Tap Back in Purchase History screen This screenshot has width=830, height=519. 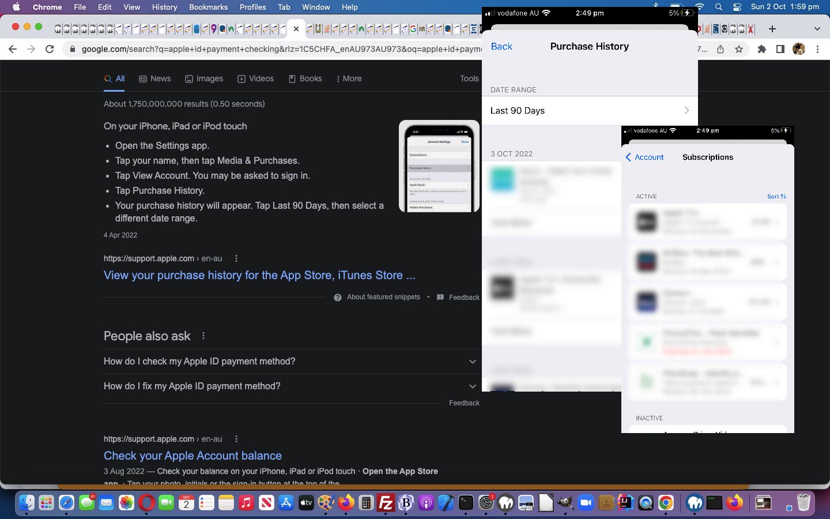(x=501, y=46)
